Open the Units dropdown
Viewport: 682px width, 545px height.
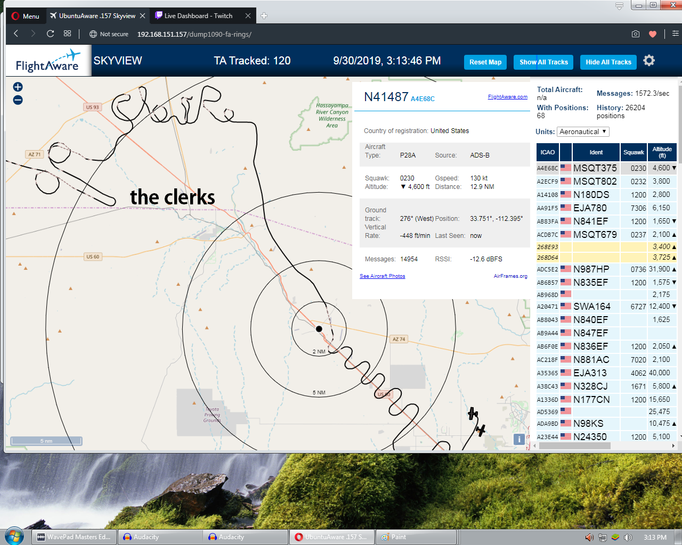(583, 131)
